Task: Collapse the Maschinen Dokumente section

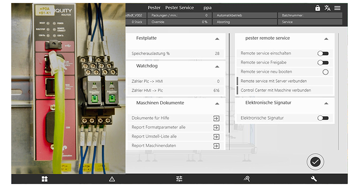Action: point(217,103)
